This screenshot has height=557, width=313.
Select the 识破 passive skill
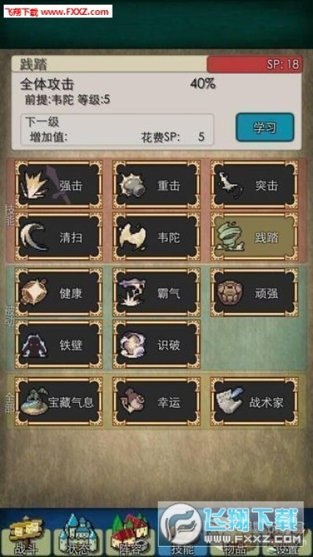pos(156,344)
